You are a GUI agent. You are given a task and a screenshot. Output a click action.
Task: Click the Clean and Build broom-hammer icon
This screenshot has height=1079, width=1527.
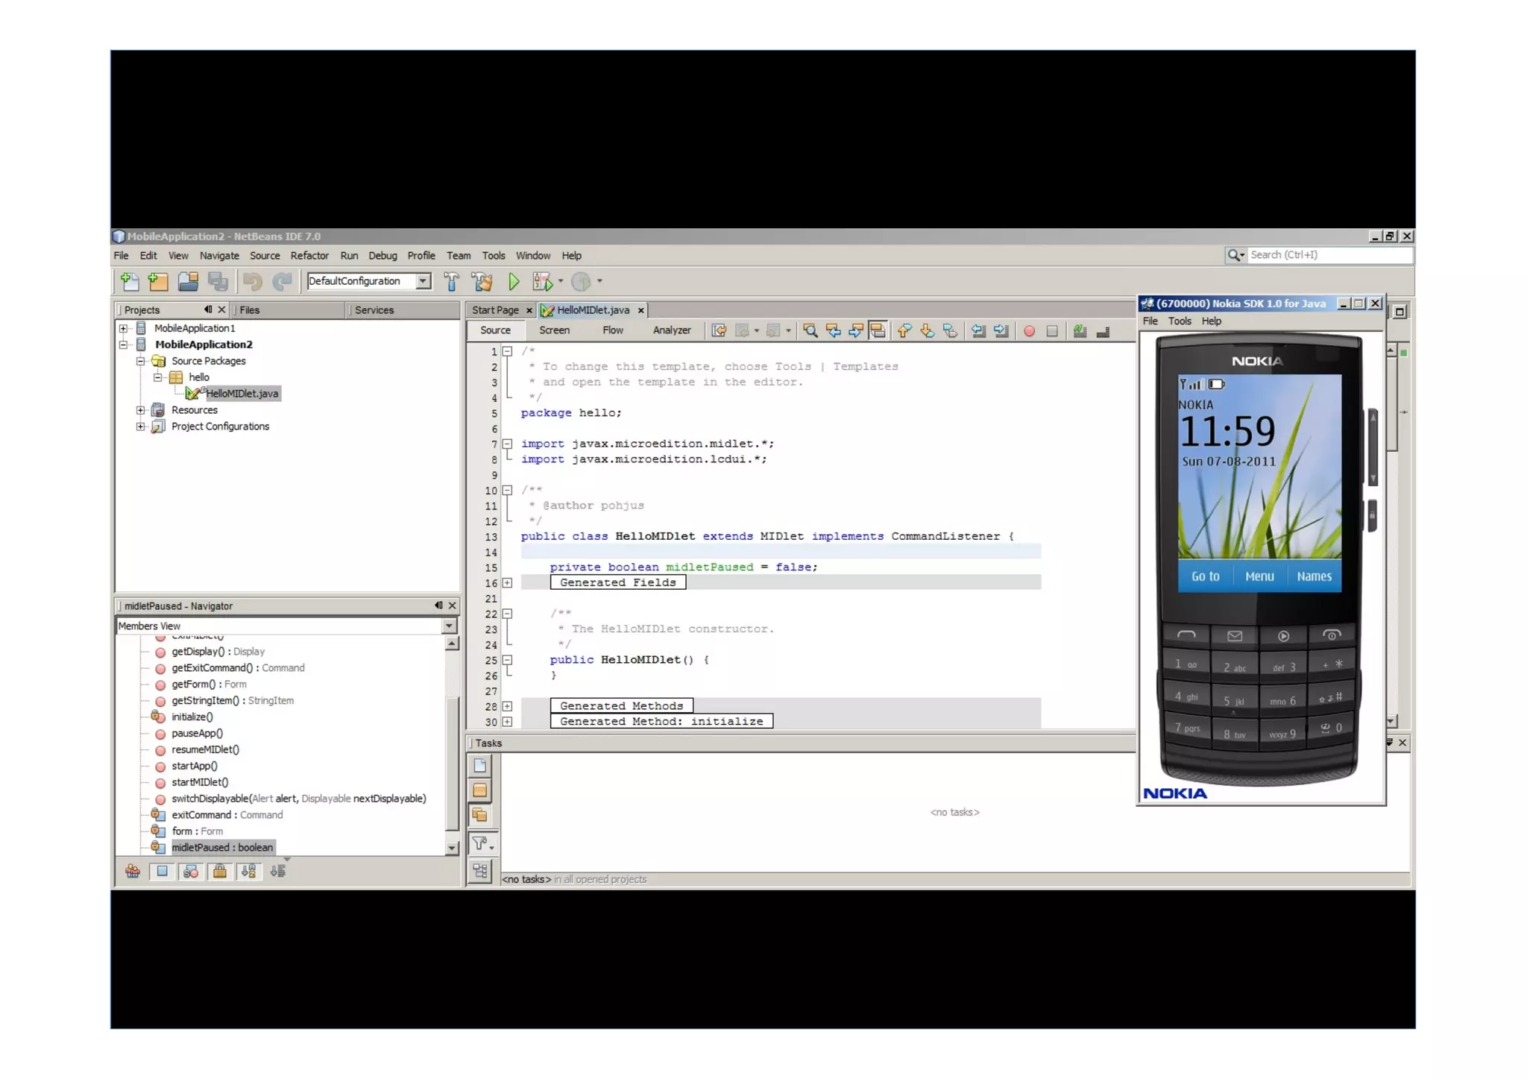tap(482, 282)
